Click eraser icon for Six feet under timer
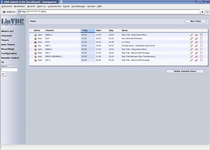Screen dimensions: 210x150 [x=196, y=46]
